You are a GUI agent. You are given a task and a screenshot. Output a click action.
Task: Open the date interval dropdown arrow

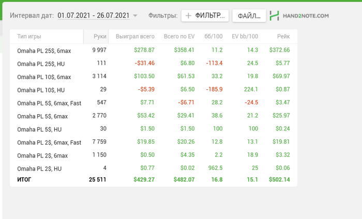coord(135,15)
